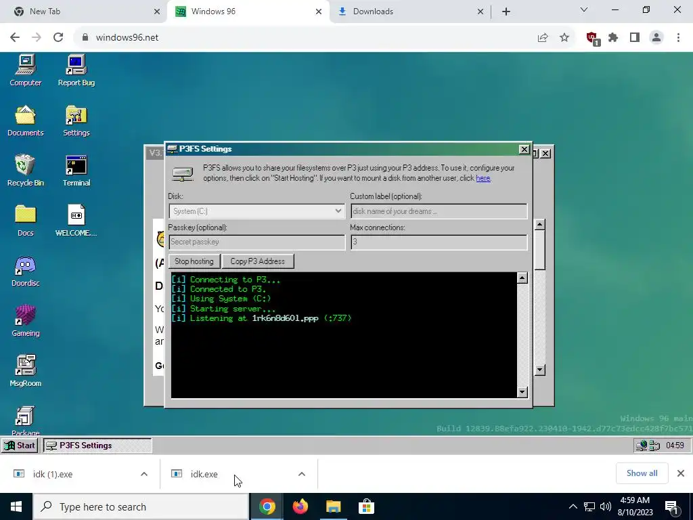Open the Extensions puzzle icon
Viewport: 693px width, 520px height.
coord(613,38)
